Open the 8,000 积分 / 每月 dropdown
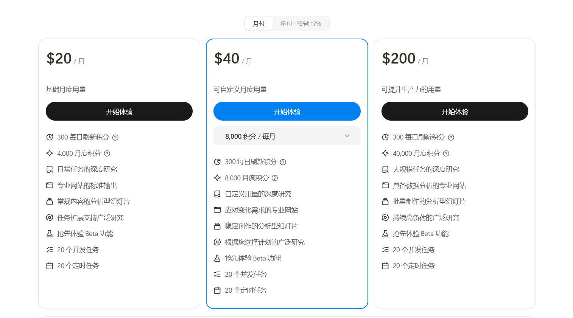573x318 pixels. coord(287,136)
